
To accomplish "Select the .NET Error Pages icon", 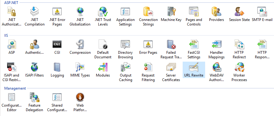I will tap(57, 16).
